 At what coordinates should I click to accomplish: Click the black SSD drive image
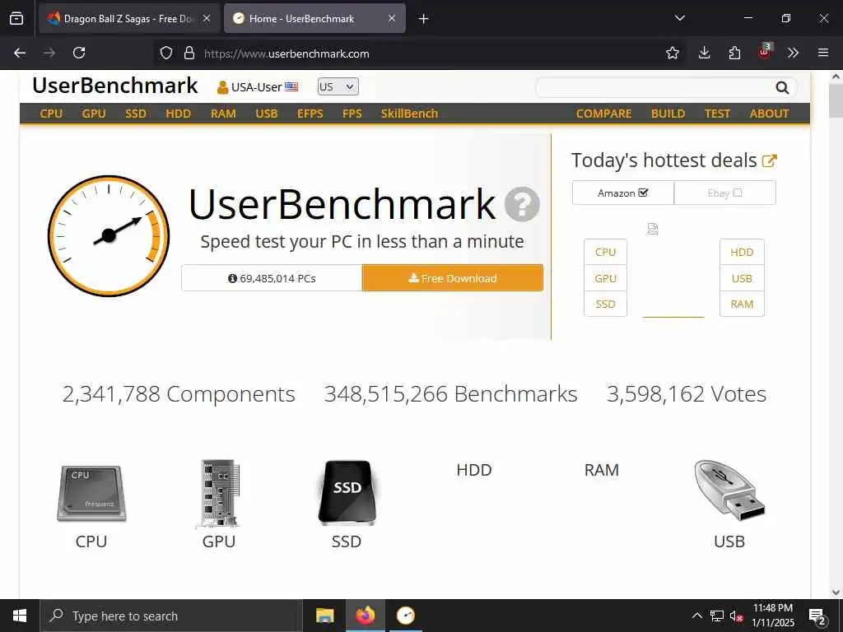click(347, 492)
